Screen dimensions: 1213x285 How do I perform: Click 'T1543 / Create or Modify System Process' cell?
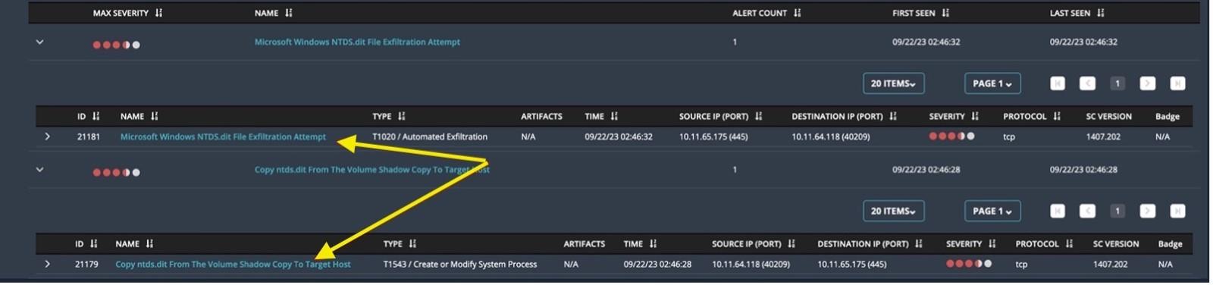coord(460,265)
